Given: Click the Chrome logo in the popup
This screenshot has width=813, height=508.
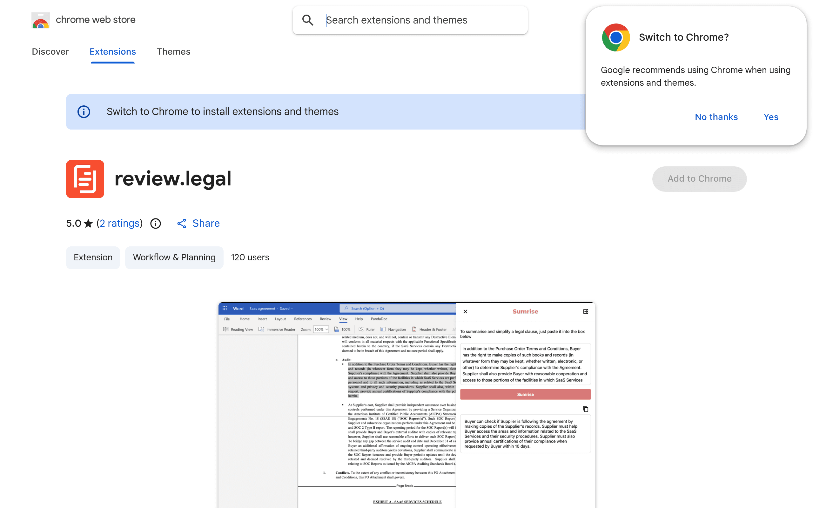Looking at the screenshot, I should pos(616,37).
